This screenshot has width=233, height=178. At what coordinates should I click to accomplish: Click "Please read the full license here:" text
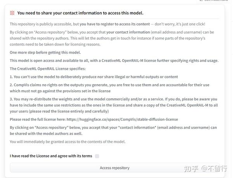[x=38, y=119]
